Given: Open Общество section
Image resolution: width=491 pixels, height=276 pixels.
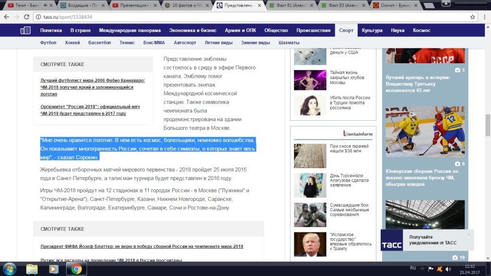Looking at the screenshot, I should pos(276,30).
